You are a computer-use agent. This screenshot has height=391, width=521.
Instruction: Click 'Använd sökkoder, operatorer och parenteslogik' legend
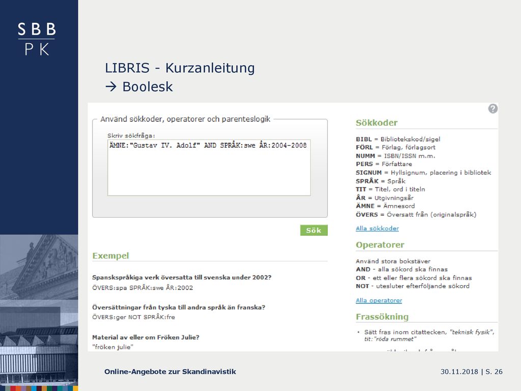point(185,119)
